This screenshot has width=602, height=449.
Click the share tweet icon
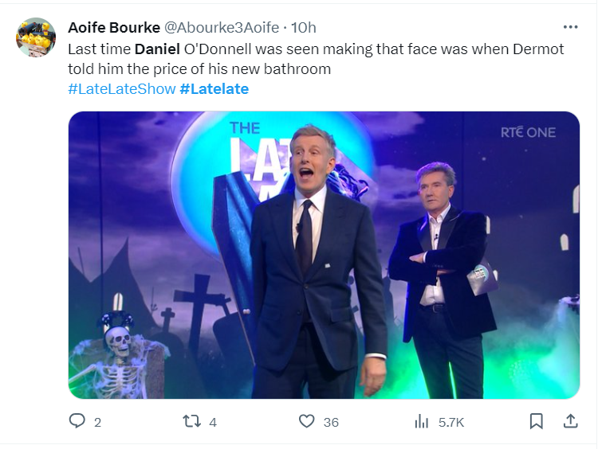click(571, 421)
